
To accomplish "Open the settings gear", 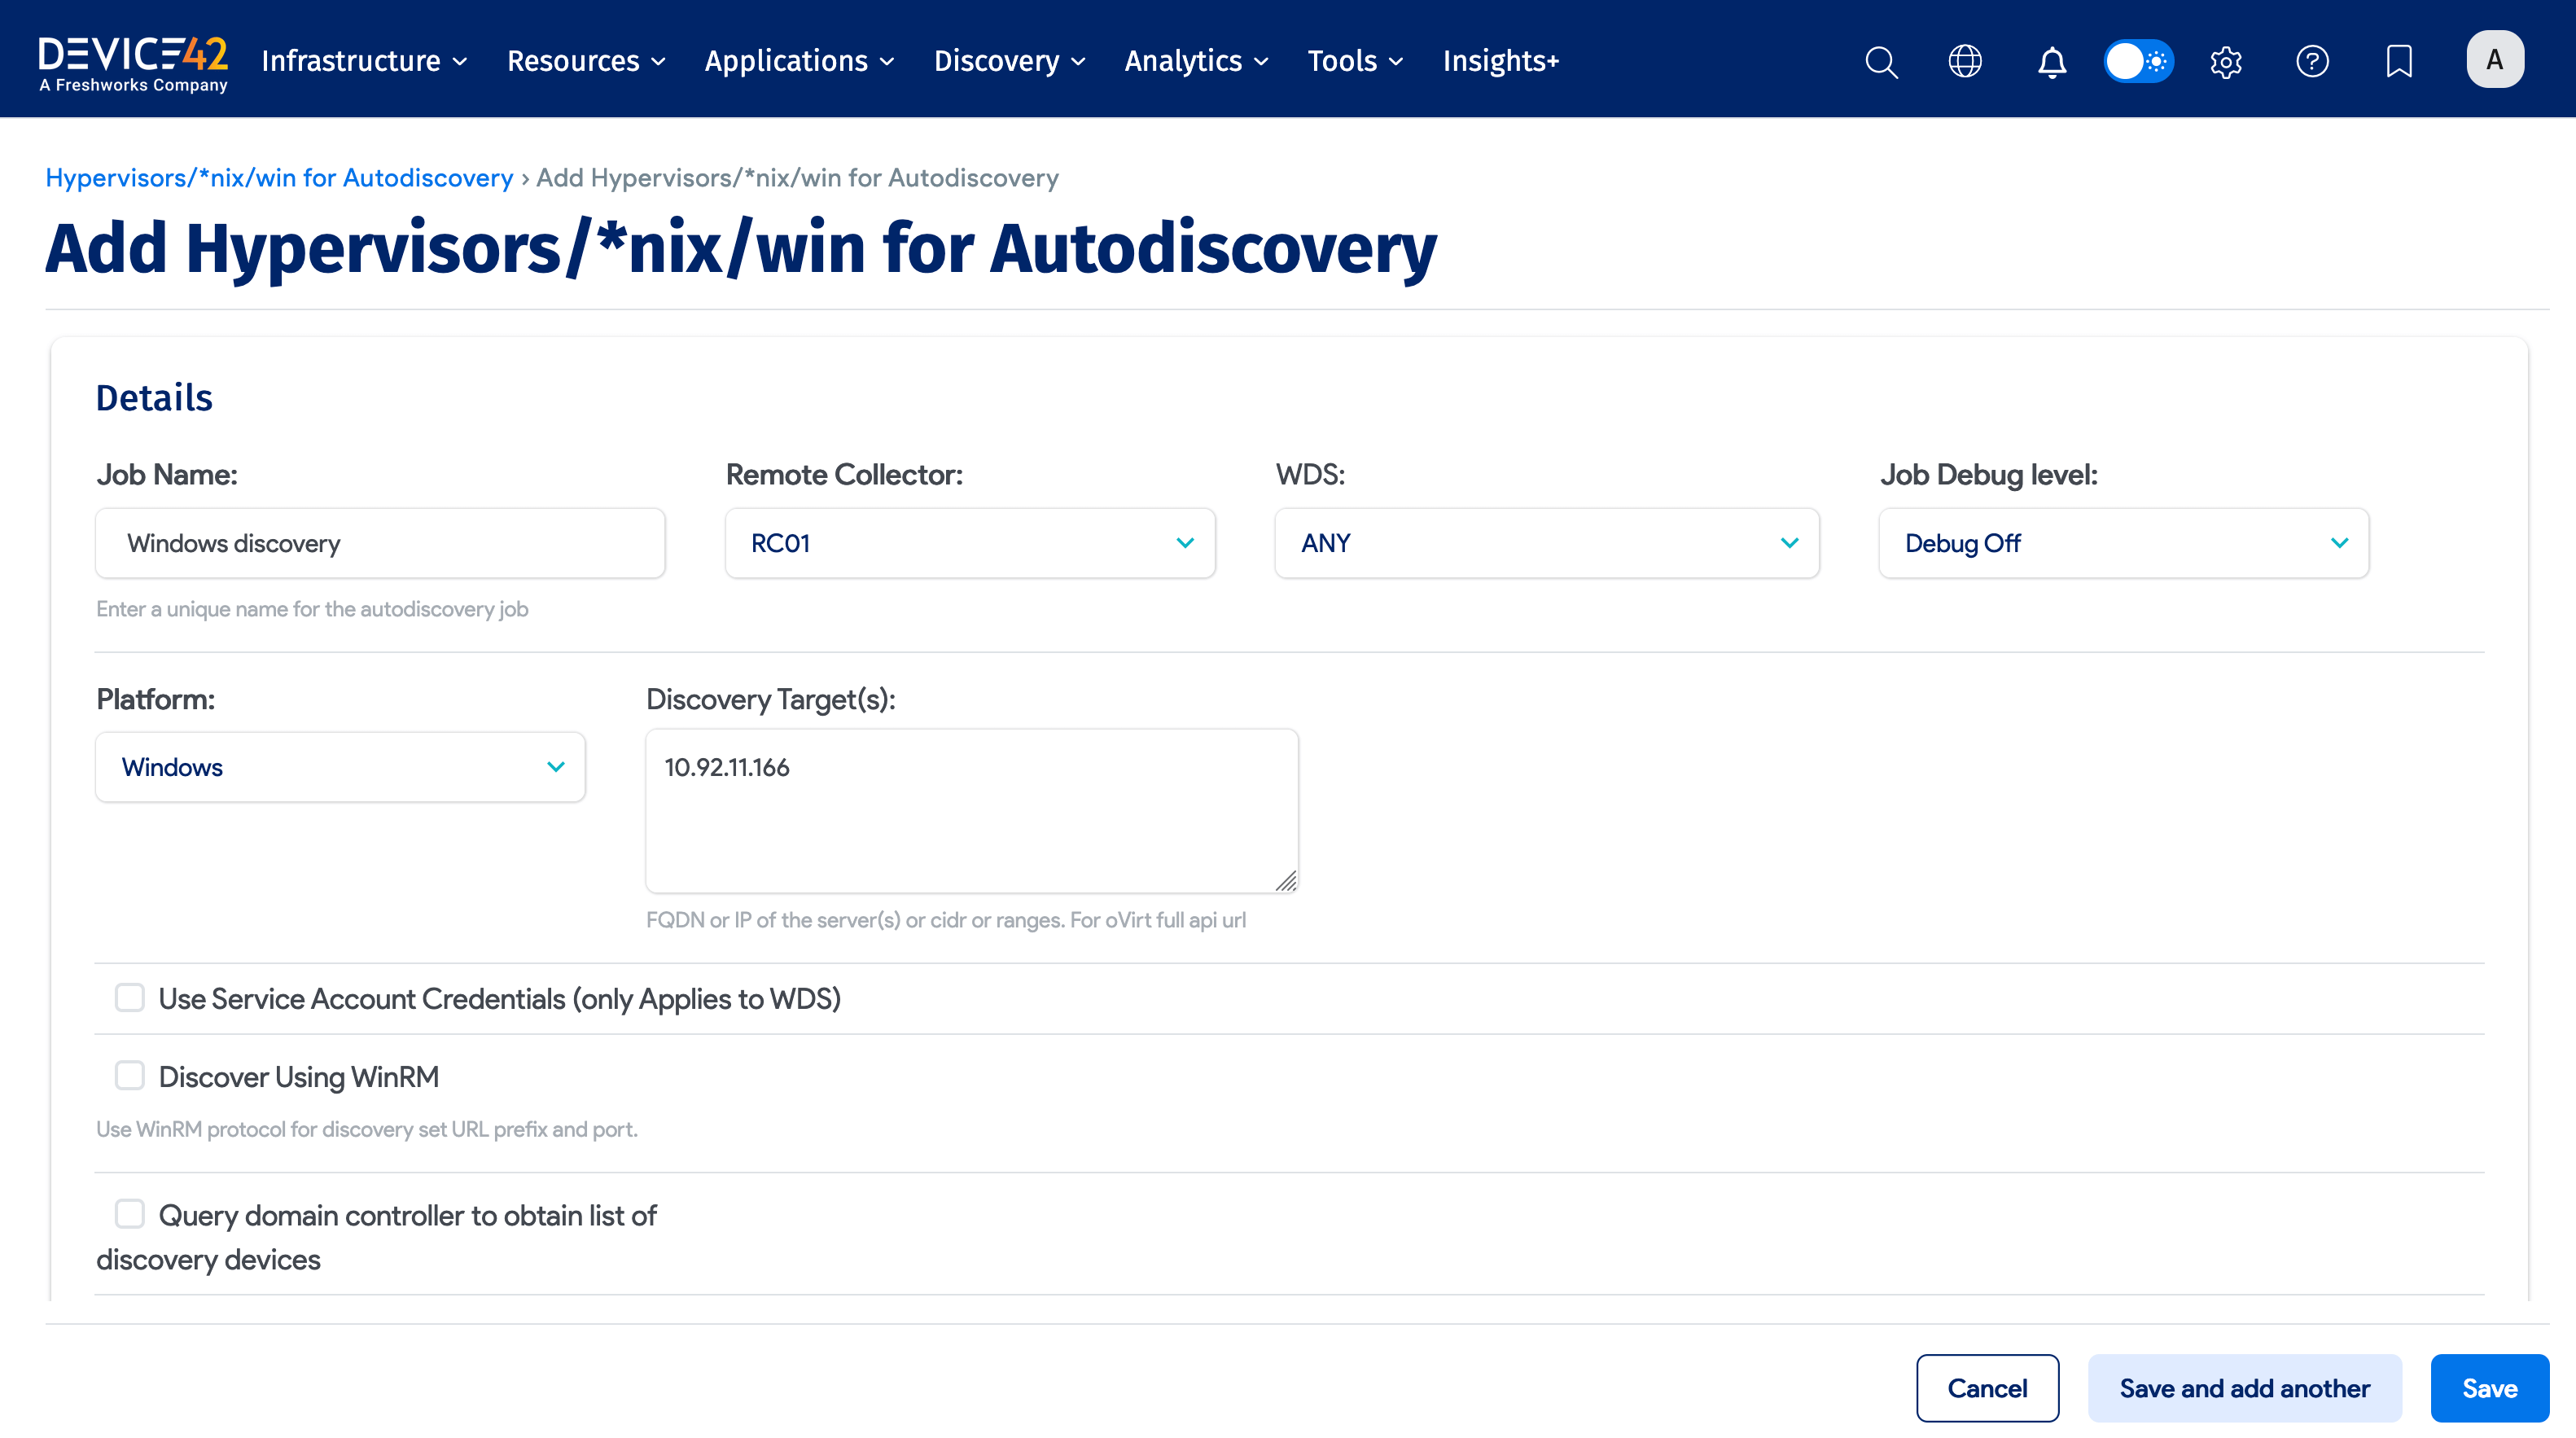I will (x=2226, y=61).
